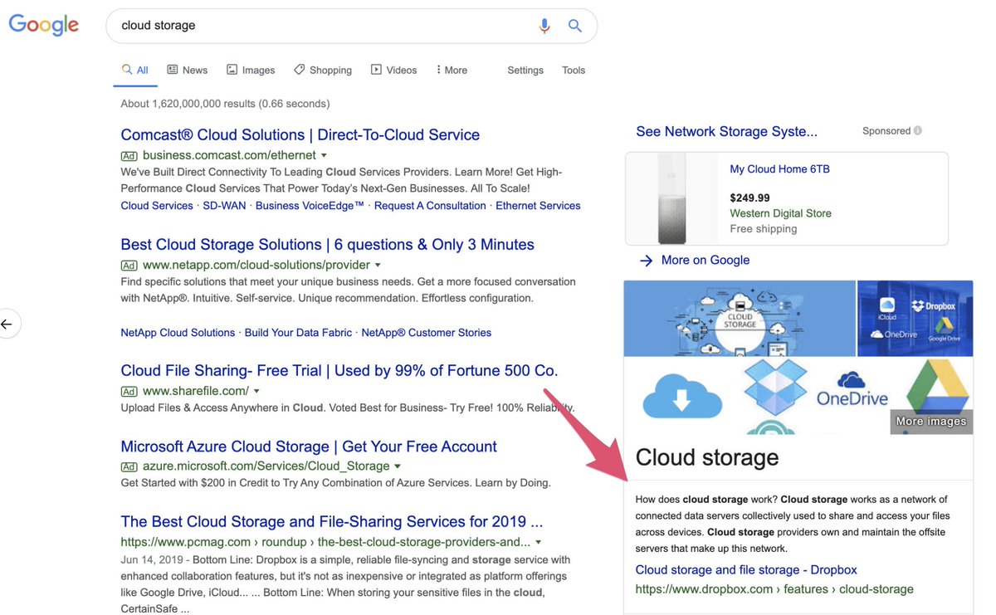Click My Cloud Home product image
Screen dimensions: 996x615
tap(672, 199)
